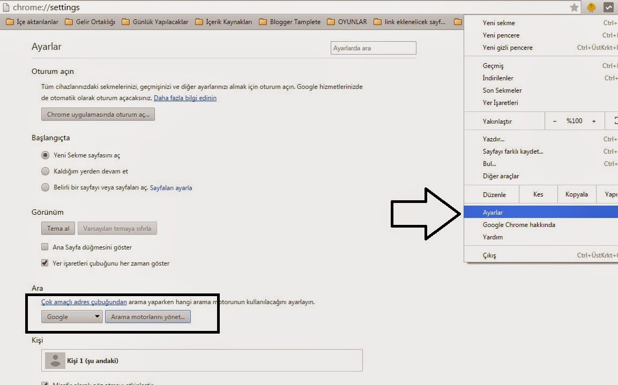Choose Yazdır... from the menu
Viewport: 618px width, 385px height.
point(541,139)
